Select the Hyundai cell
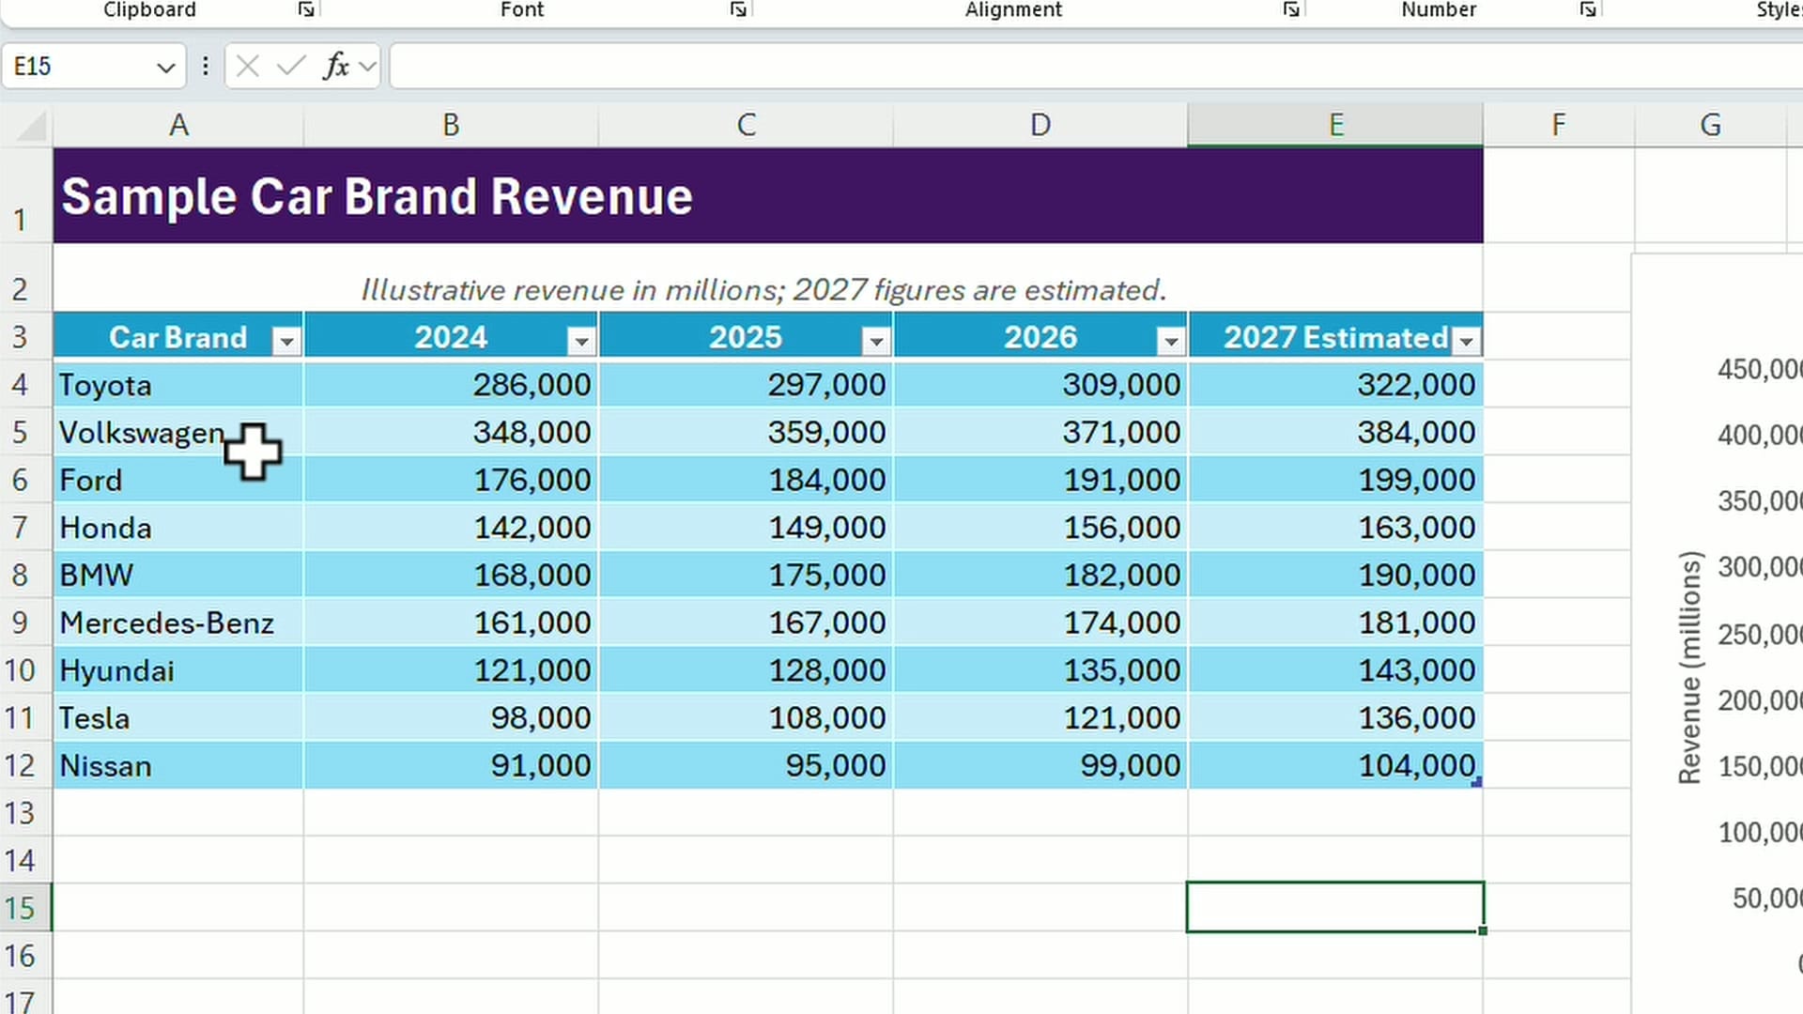Viewport: 1803px width, 1014px height. click(x=178, y=670)
